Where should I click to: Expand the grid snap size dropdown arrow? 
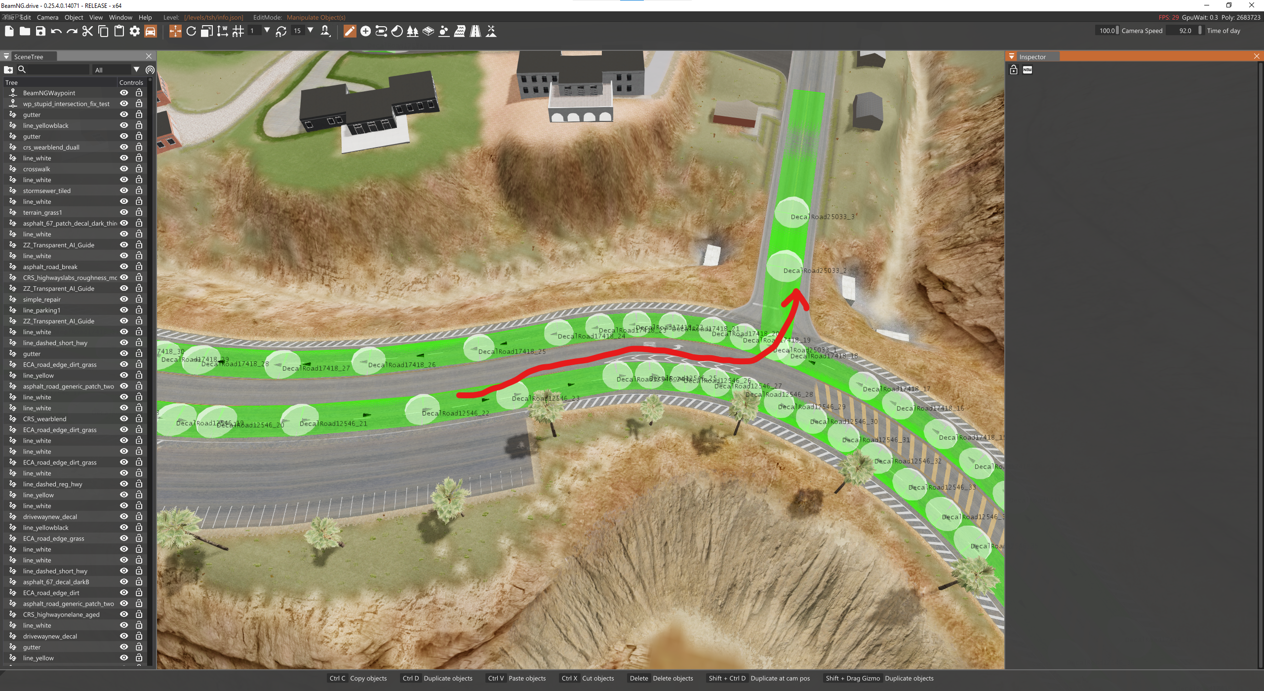tap(267, 31)
